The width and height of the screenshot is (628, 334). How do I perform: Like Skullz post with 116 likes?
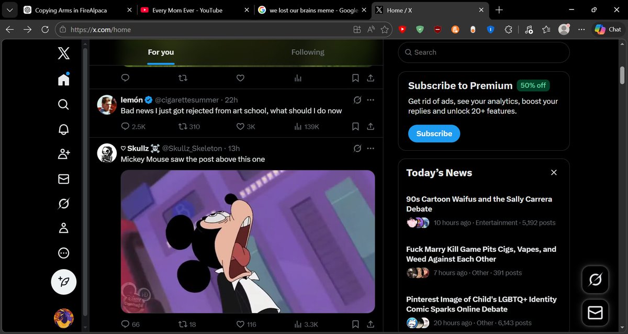click(x=246, y=324)
